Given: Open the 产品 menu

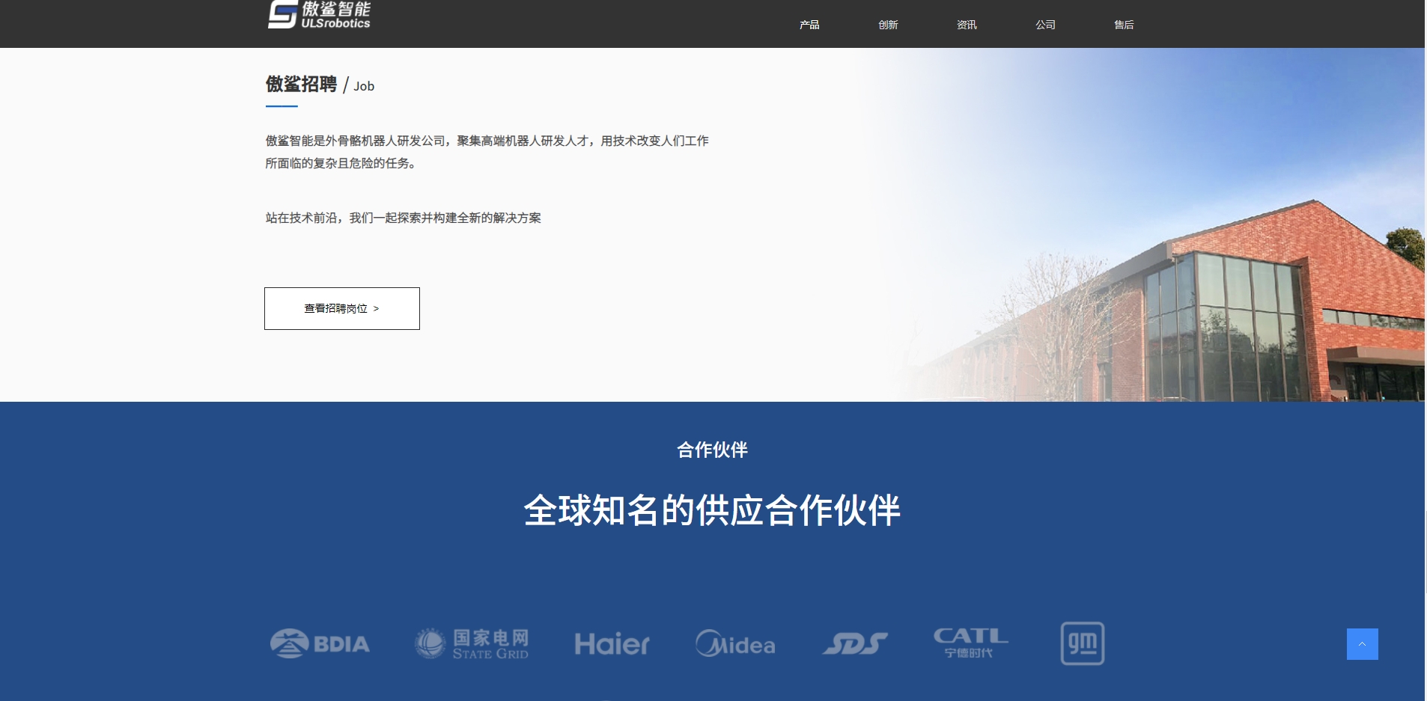Looking at the screenshot, I should pyautogui.click(x=809, y=25).
